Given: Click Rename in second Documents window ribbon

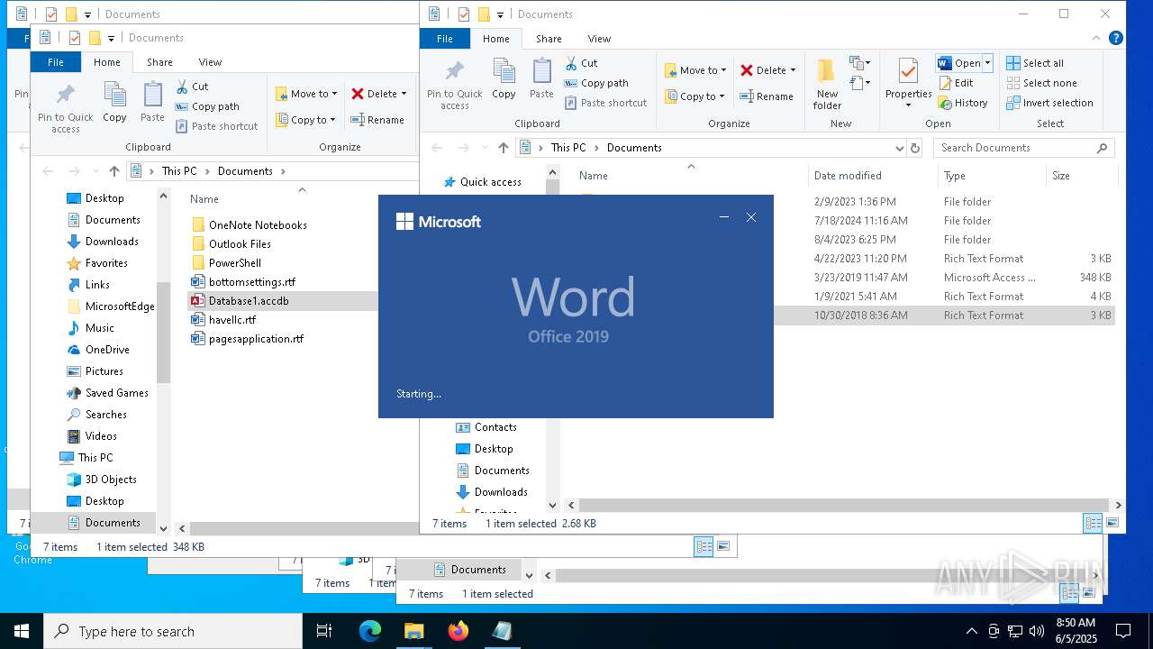Looking at the screenshot, I should click(377, 120).
